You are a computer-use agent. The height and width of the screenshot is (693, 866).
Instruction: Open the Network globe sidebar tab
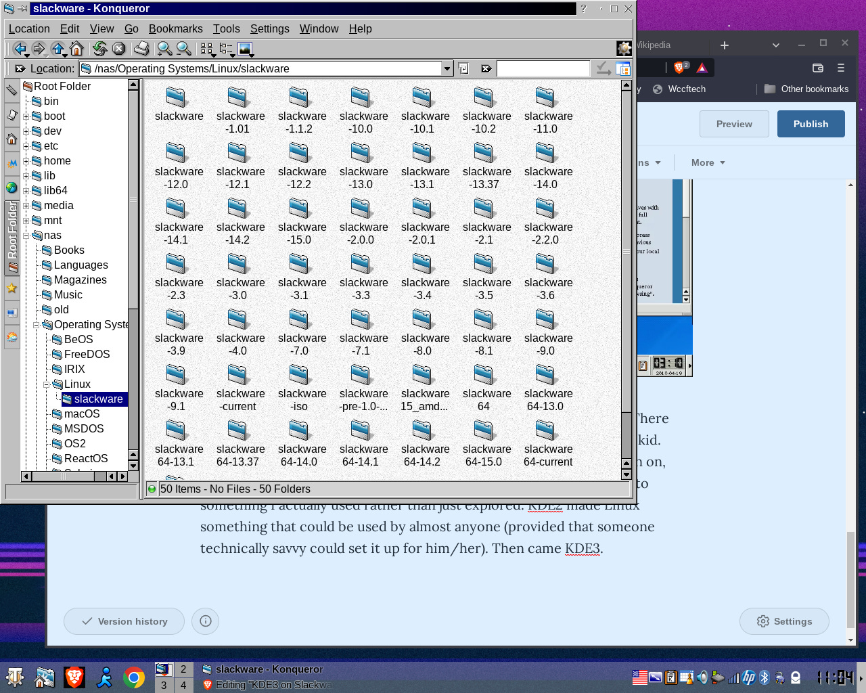(12, 188)
